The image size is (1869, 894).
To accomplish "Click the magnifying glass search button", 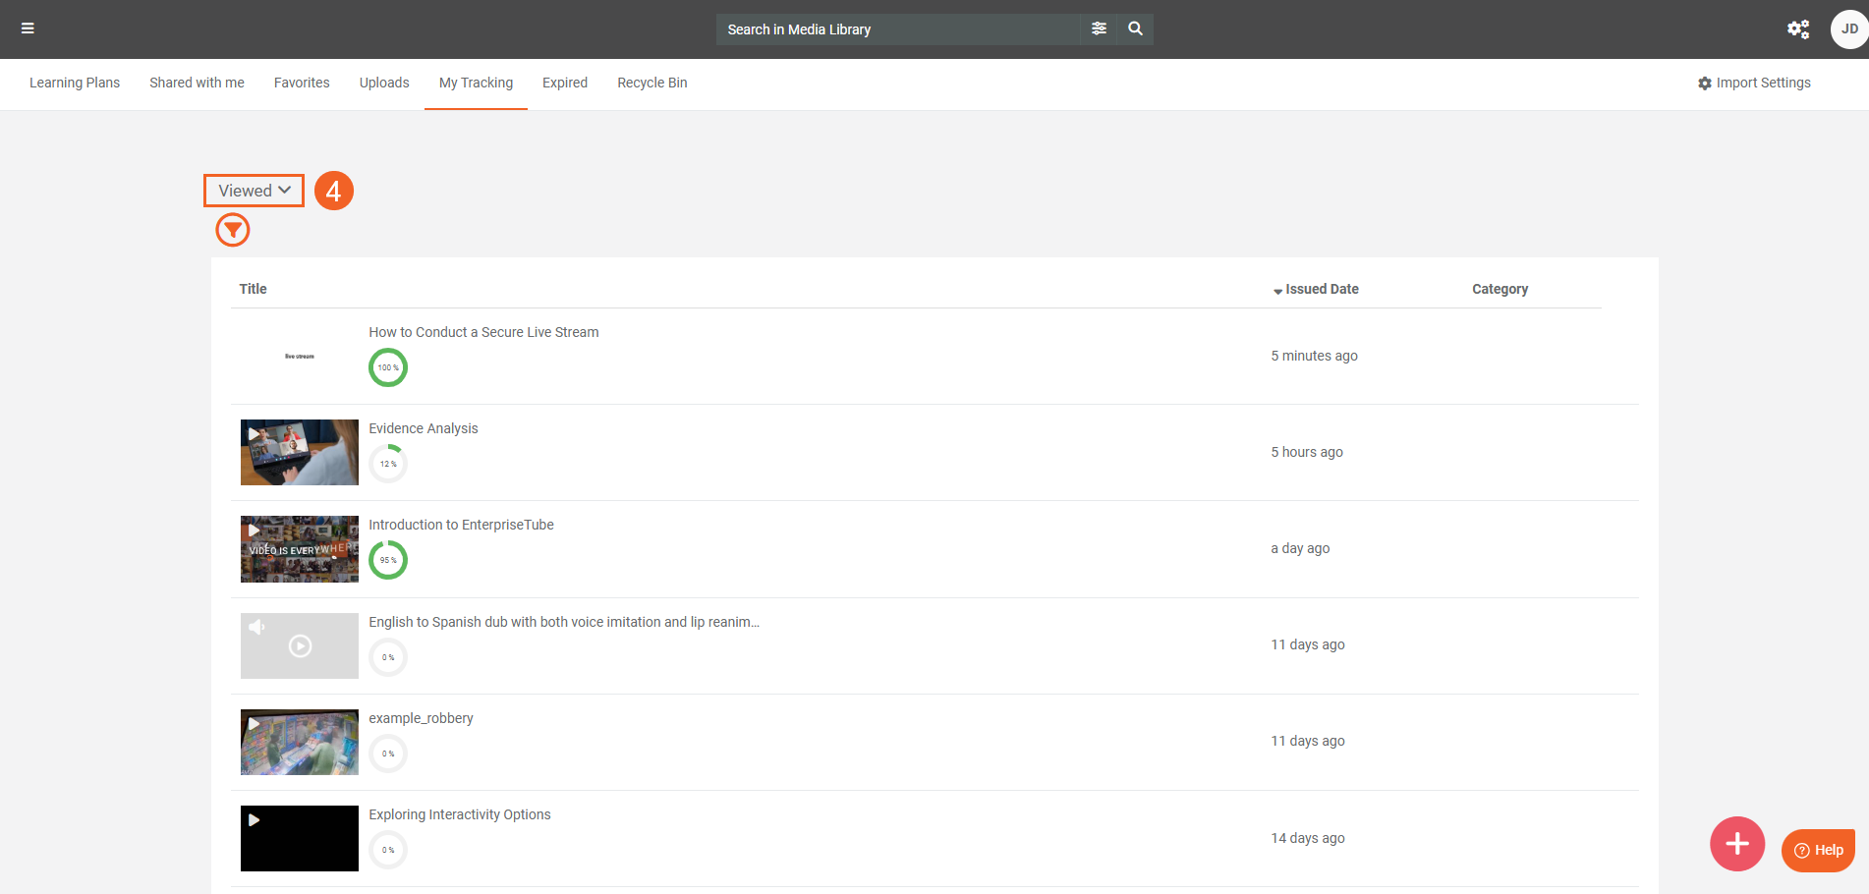I will 1135,28.
